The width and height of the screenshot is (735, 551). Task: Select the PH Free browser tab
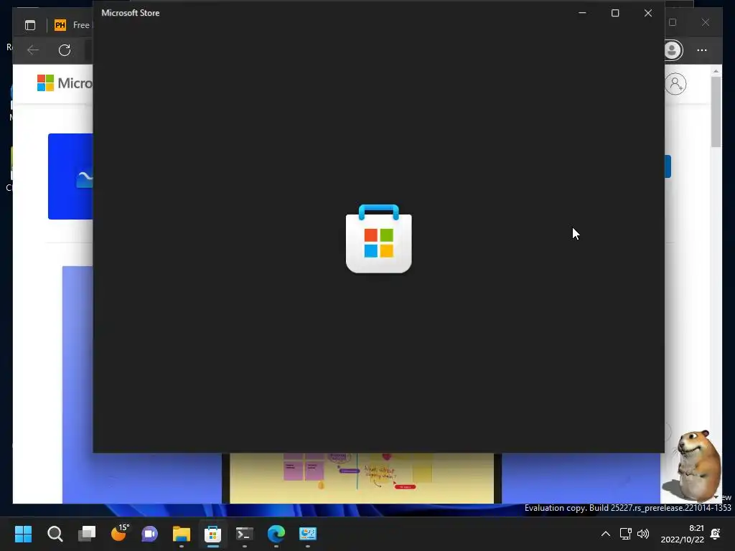(72, 25)
